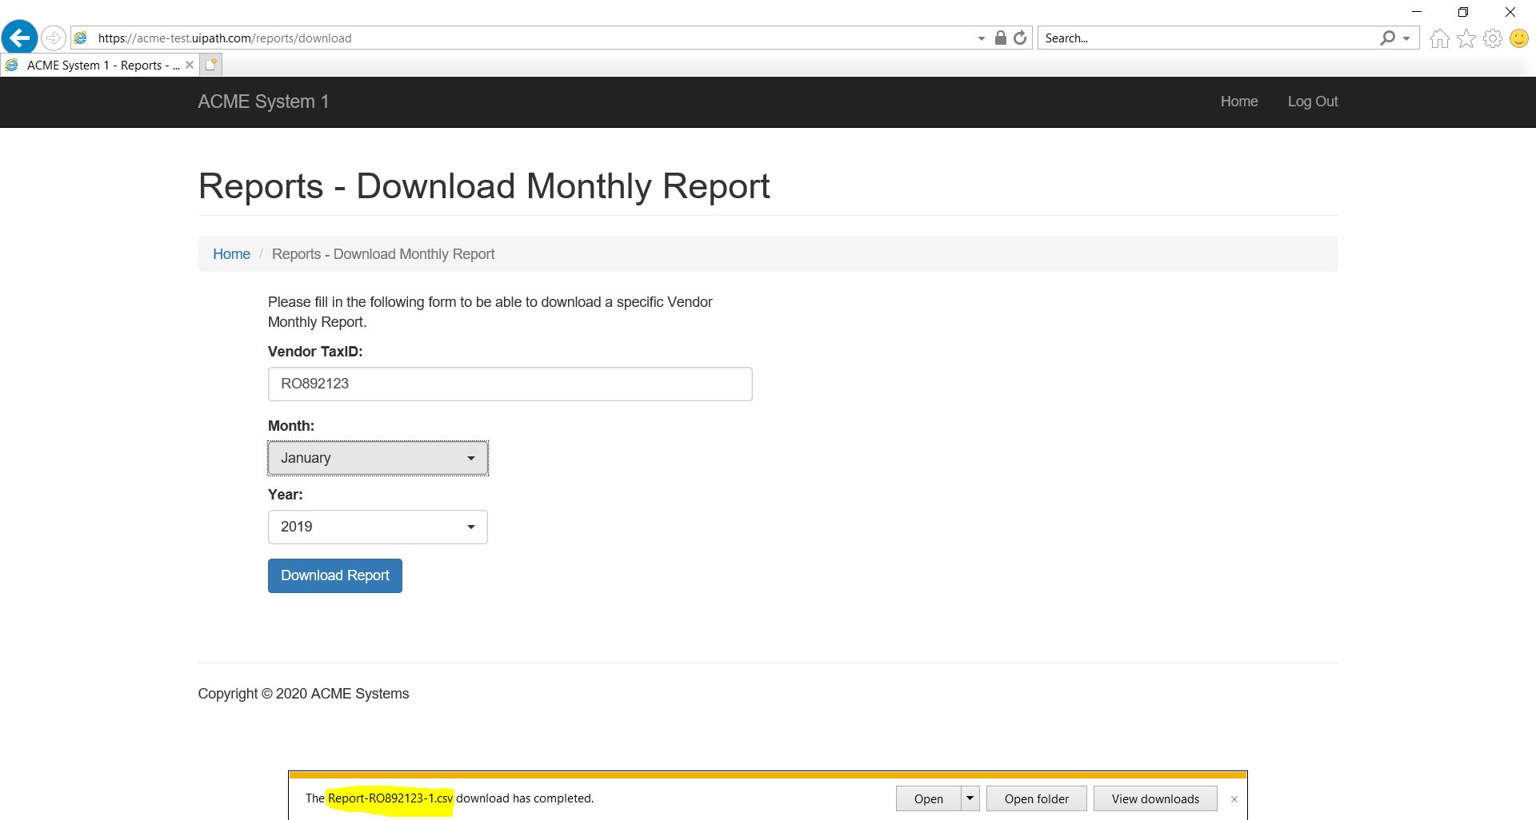Click the security lock icon in address bar

coord(1000,38)
